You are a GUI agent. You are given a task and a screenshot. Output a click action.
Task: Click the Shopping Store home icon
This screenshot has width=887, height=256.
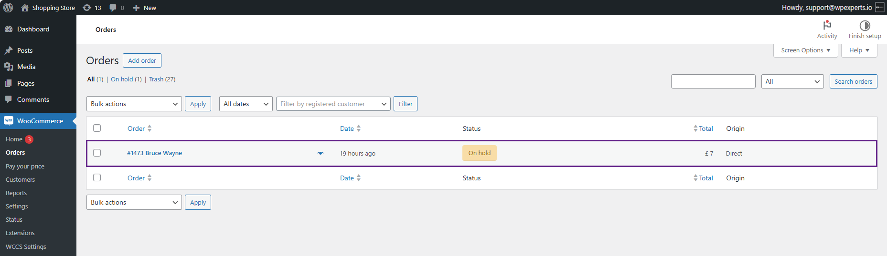[x=25, y=8]
